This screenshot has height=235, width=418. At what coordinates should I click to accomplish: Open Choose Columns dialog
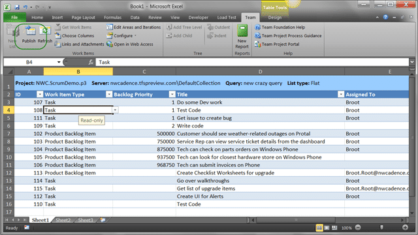point(74,36)
